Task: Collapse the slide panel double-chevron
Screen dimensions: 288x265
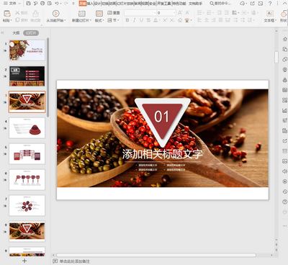Action: click(x=3, y=32)
